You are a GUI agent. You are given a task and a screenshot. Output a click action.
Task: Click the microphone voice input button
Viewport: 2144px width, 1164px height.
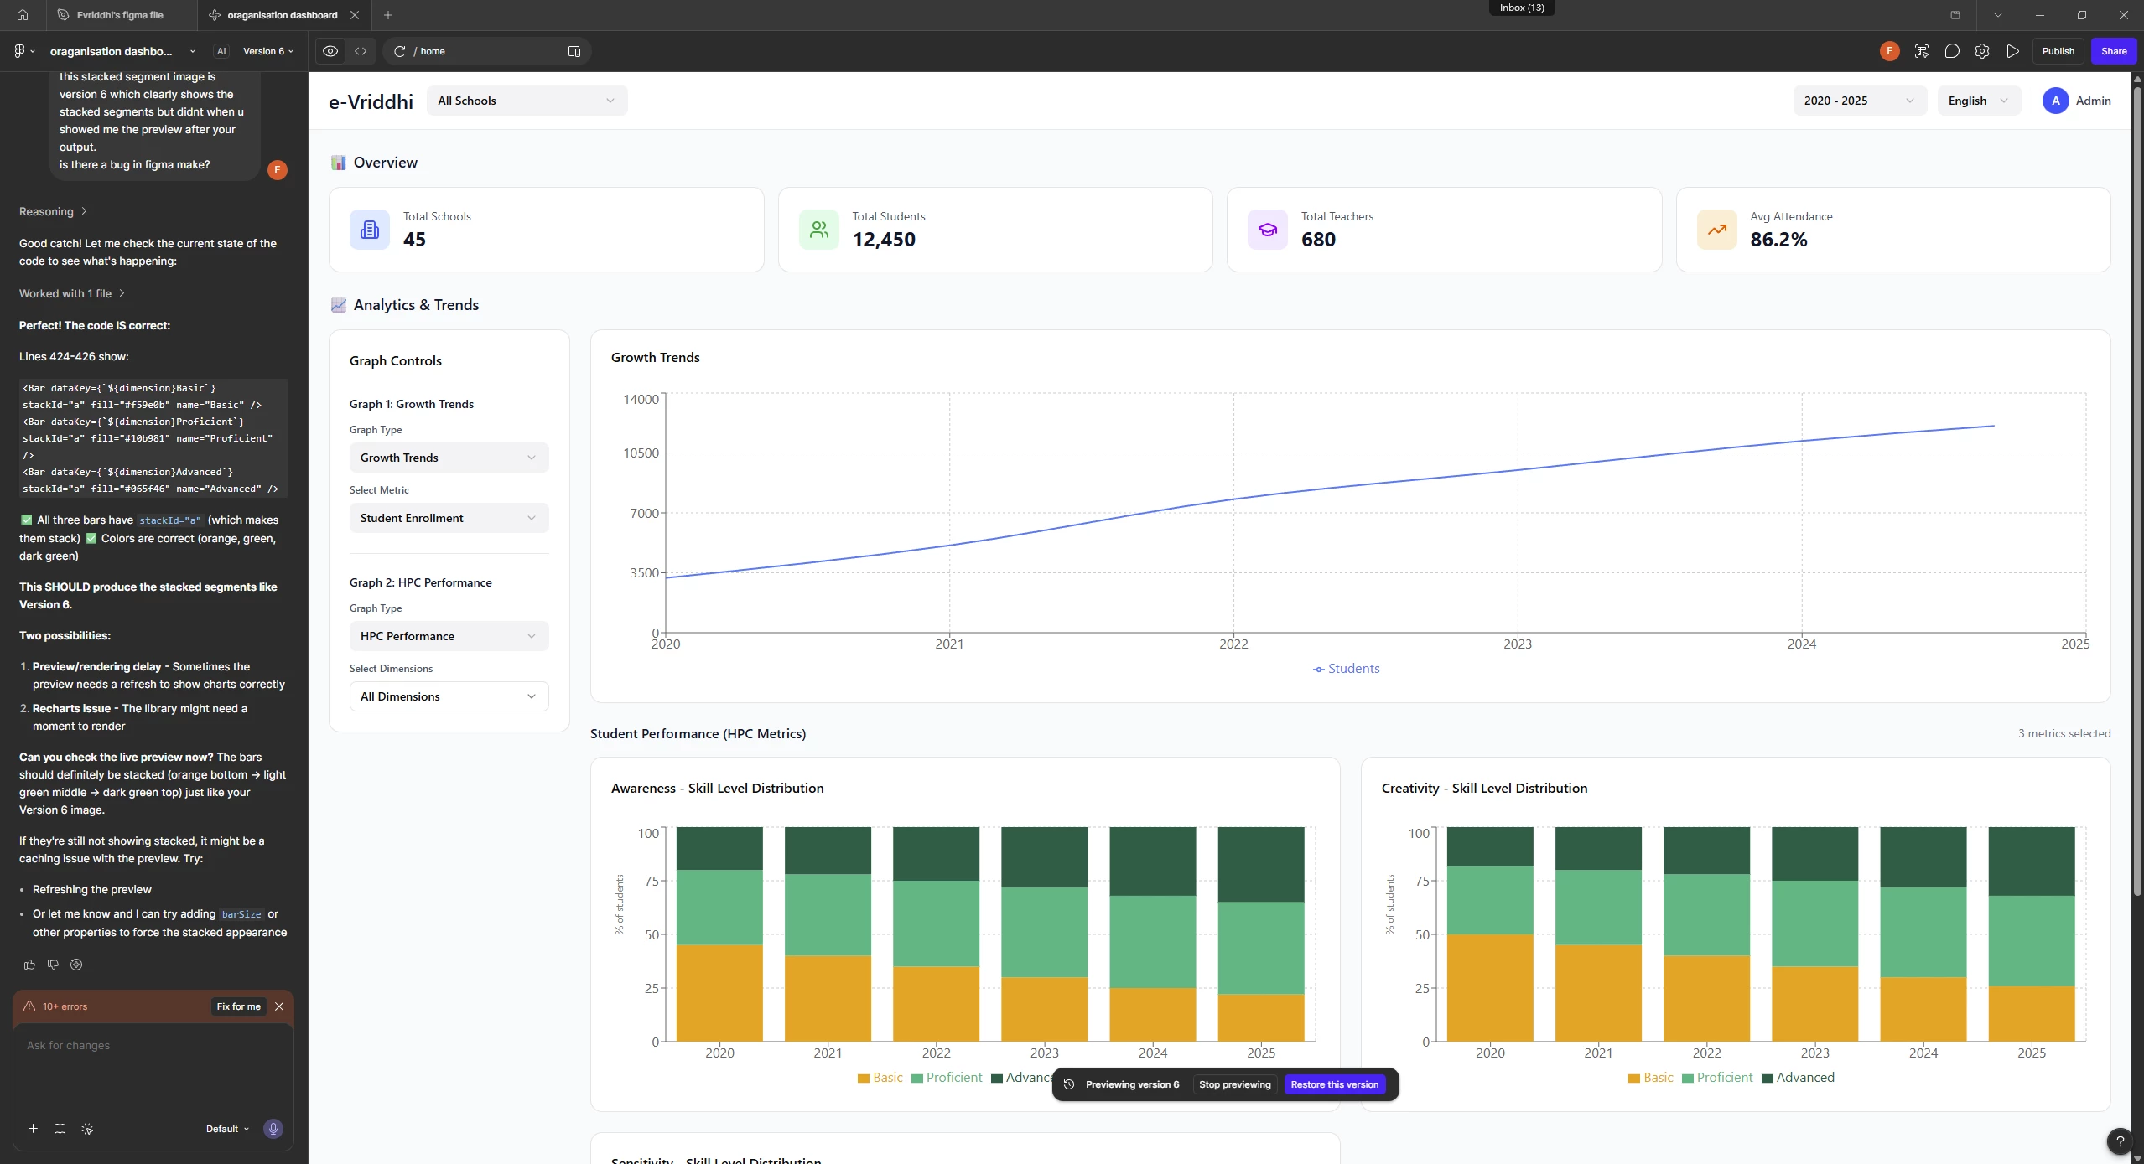273,1129
